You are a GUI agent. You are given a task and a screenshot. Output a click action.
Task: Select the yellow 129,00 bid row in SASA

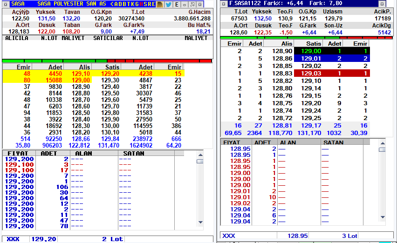48,80
